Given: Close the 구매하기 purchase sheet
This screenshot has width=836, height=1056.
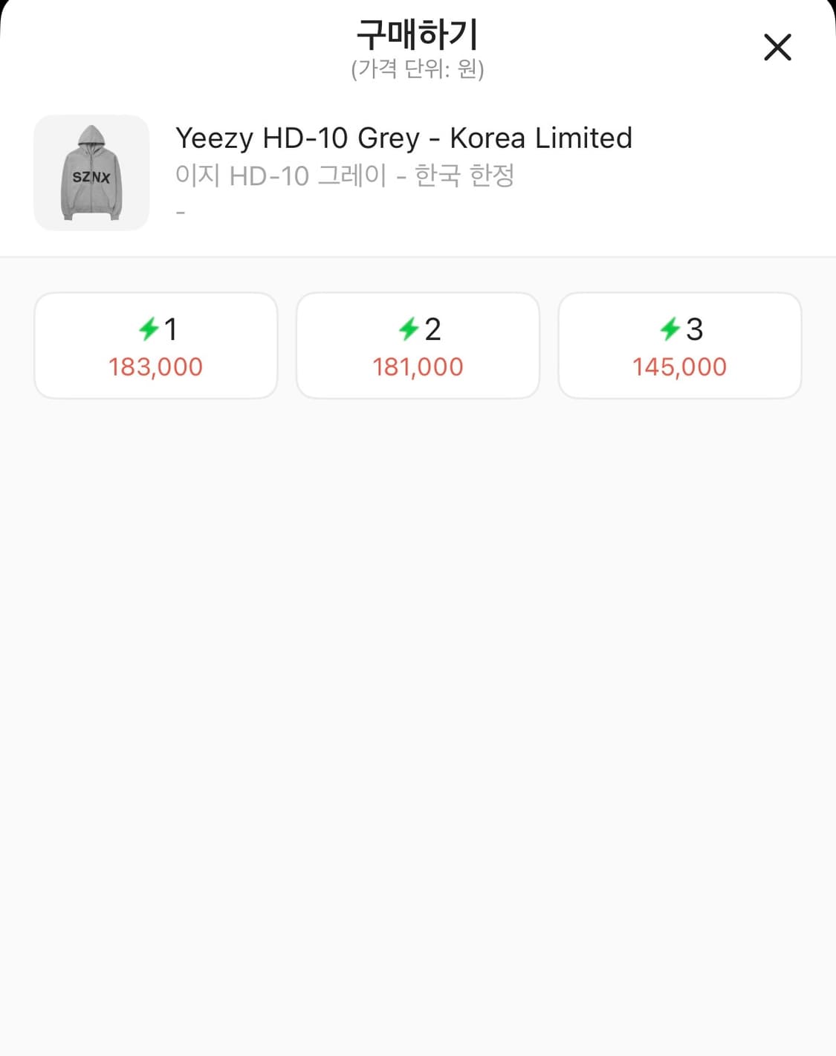Looking at the screenshot, I should [x=777, y=48].
